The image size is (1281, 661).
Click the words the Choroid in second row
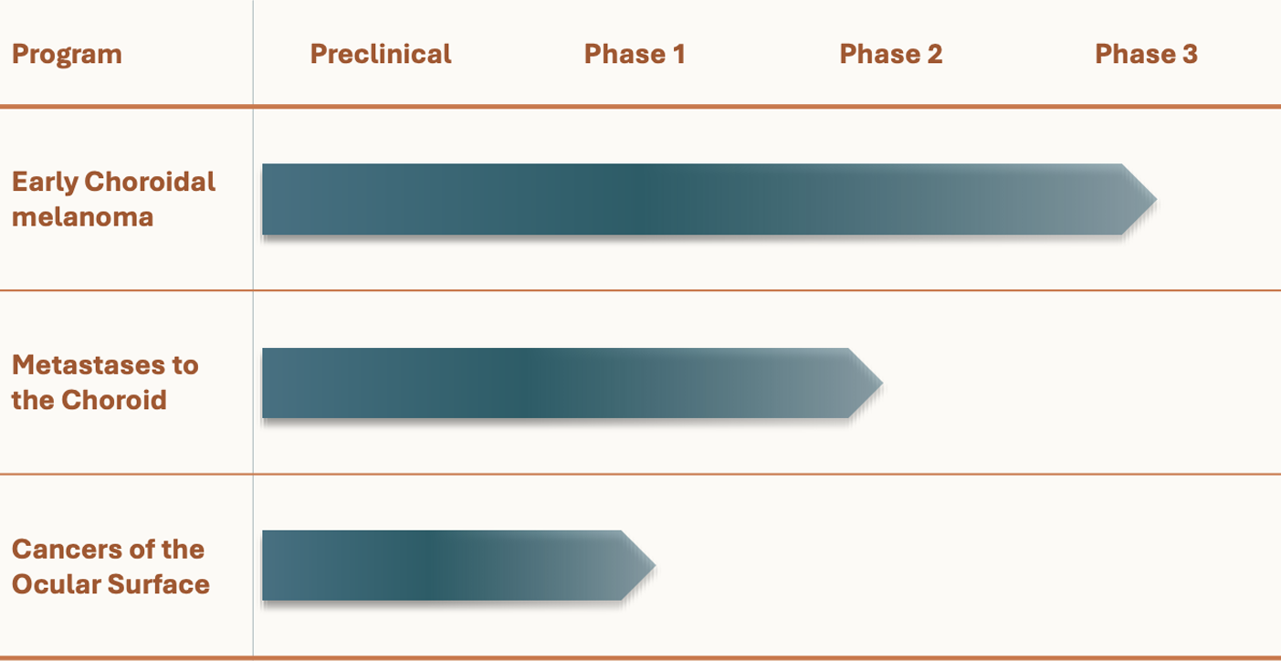pyautogui.click(x=89, y=400)
